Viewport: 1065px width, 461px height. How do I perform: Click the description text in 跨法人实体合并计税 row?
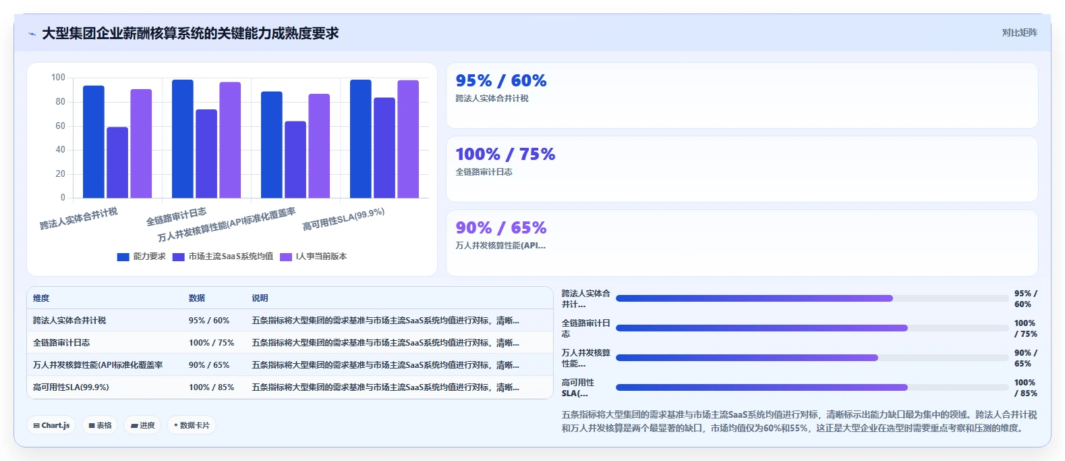pyautogui.click(x=386, y=321)
